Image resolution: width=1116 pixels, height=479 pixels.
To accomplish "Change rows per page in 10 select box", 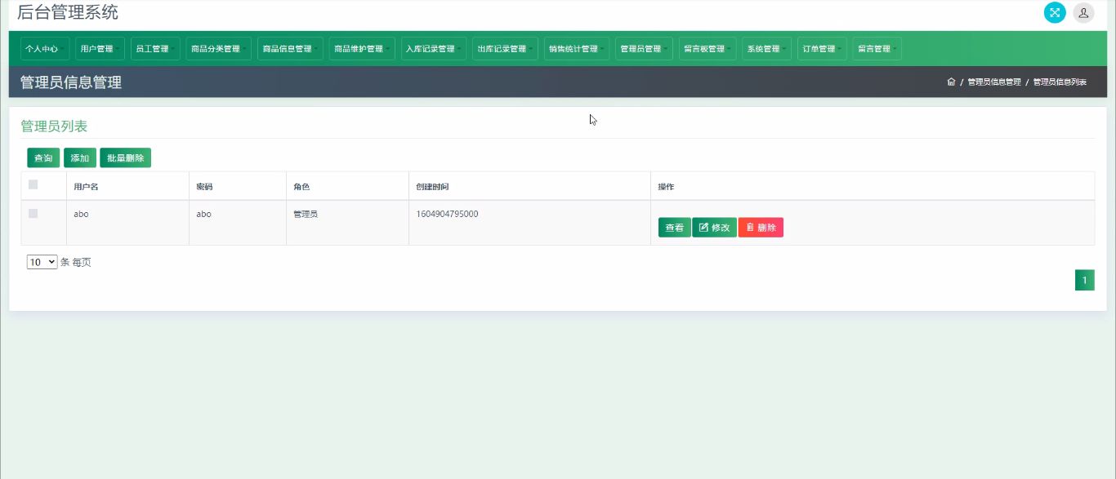I will [x=42, y=262].
